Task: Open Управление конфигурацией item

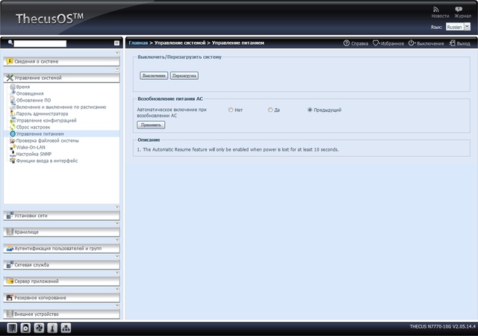Action: coord(46,120)
